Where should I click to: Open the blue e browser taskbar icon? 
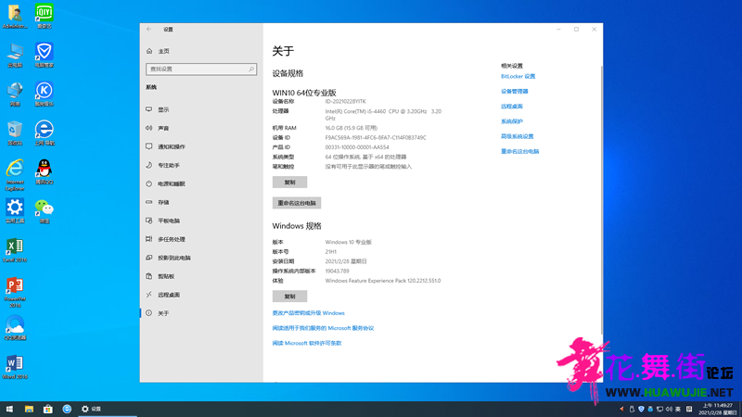67,409
